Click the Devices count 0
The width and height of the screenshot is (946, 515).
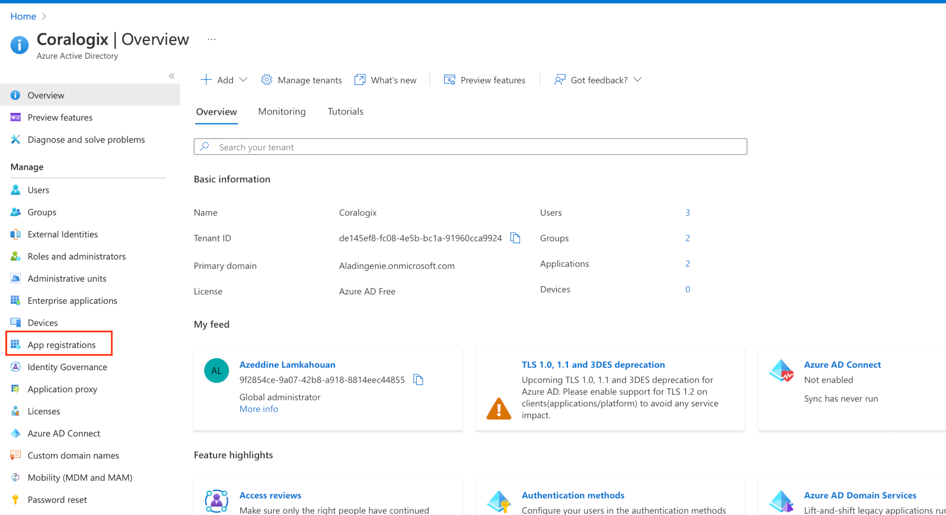pos(687,289)
